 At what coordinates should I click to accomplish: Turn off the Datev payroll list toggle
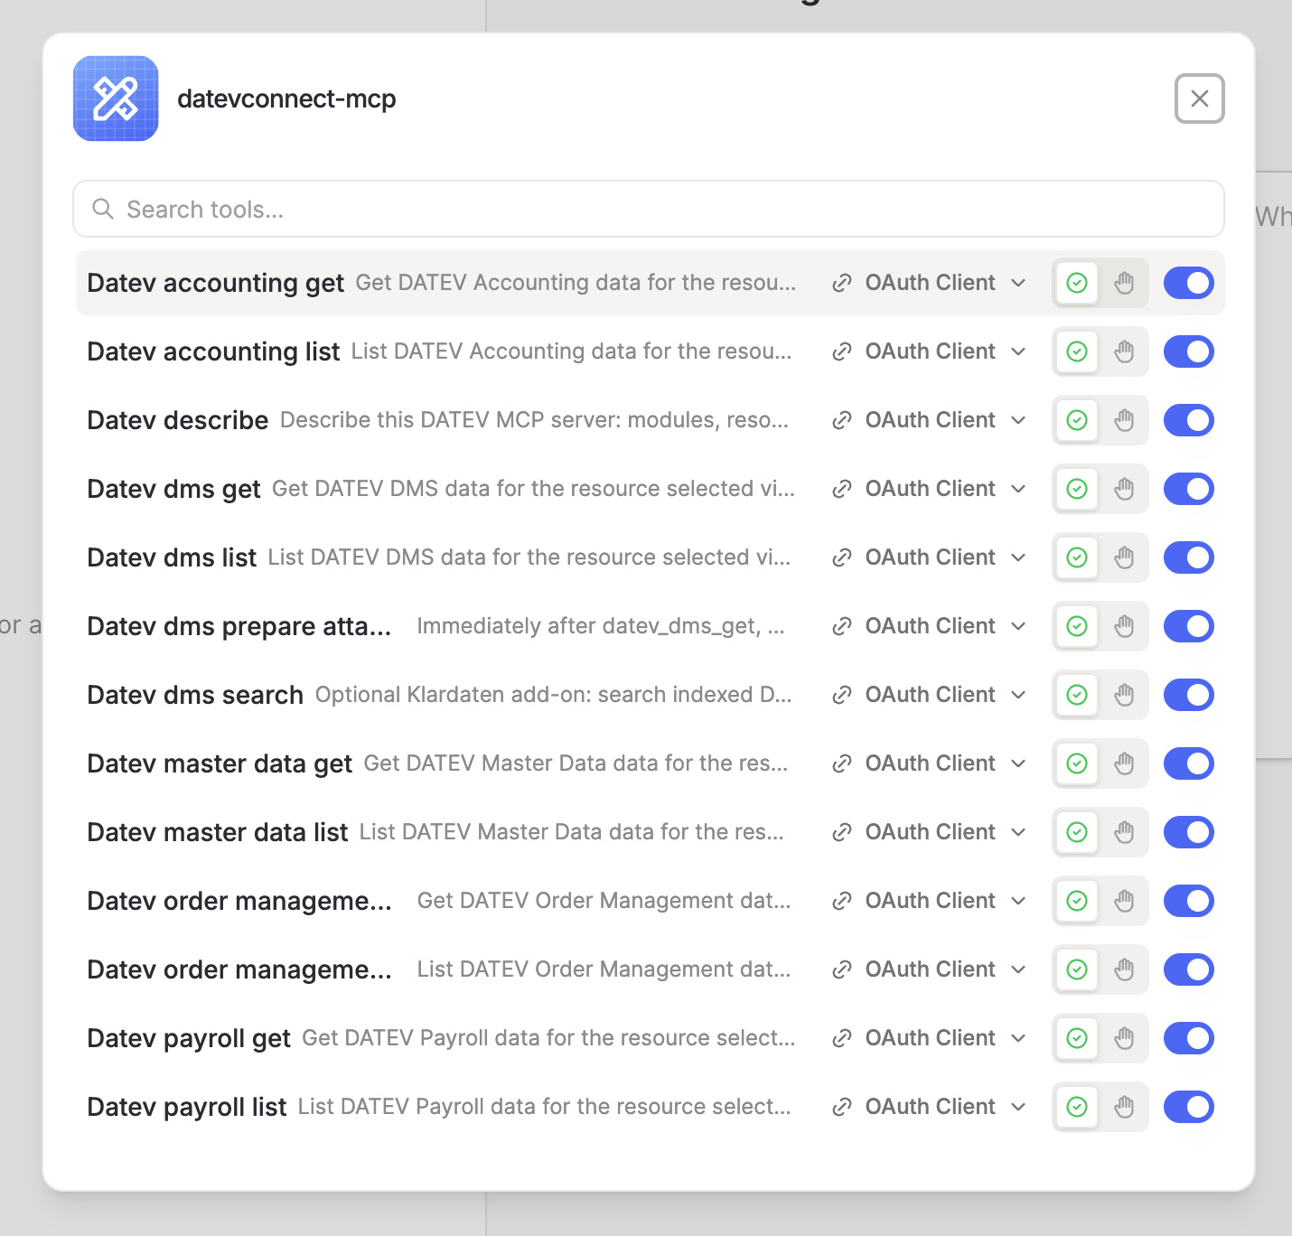[x=1188, y=1107]
